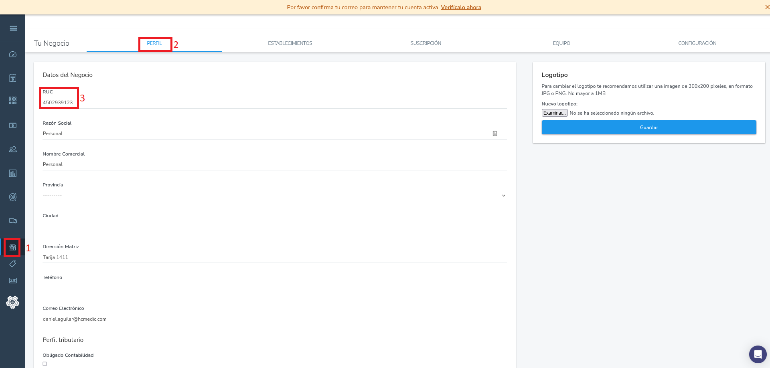770x368 pixels.
Task: Switch to the SUSCRIPCIÓN tab
Action: (426, 43)
